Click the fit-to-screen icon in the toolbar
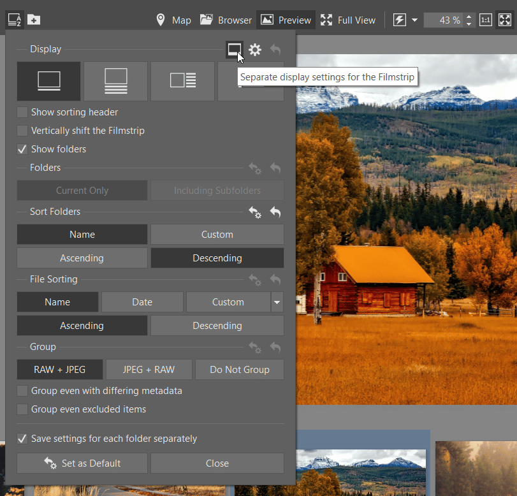Viewport: 517px width, 496px height. (506, 20)
